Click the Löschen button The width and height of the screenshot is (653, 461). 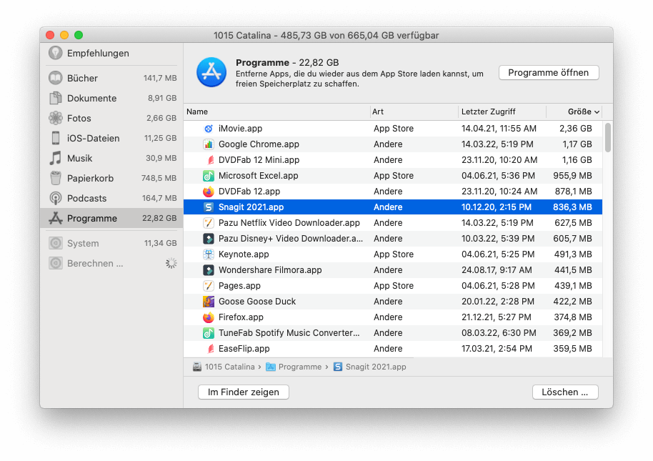tap(565, 392)
